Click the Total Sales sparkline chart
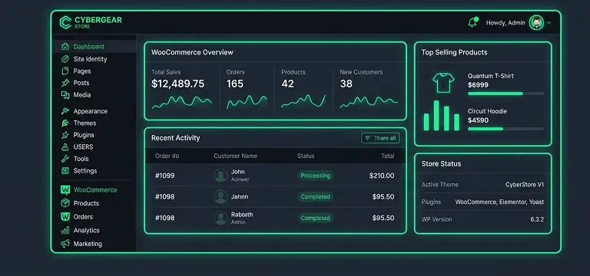Screen dimensions: 590x276 tap(182, 102)
